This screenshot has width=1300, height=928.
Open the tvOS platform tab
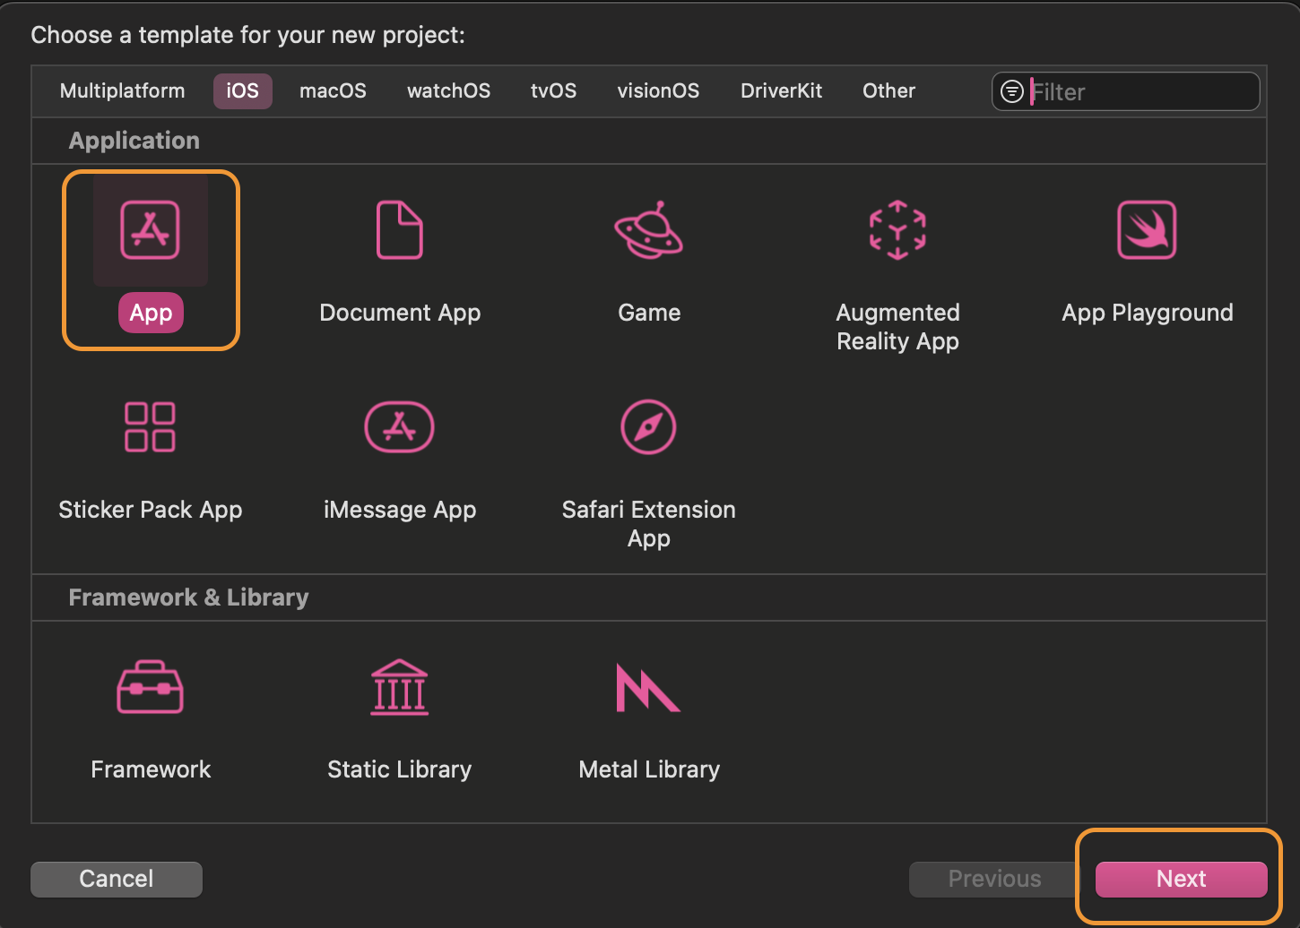pos(554,91)
